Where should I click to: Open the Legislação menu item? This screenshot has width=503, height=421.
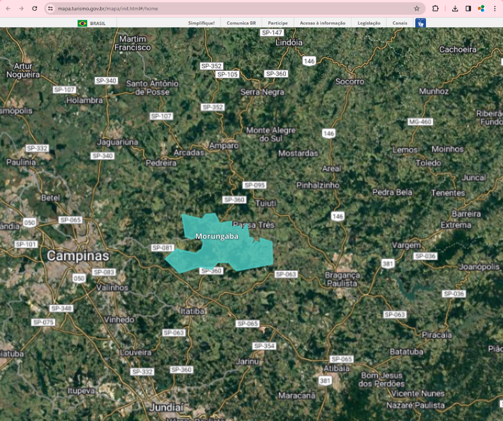[369, 23]
